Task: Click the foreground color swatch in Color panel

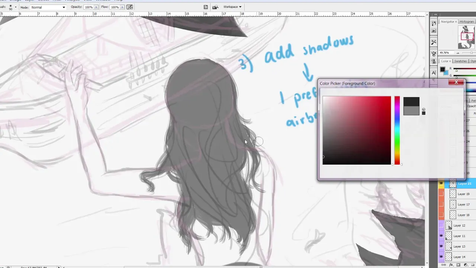Action: [443, 70]
